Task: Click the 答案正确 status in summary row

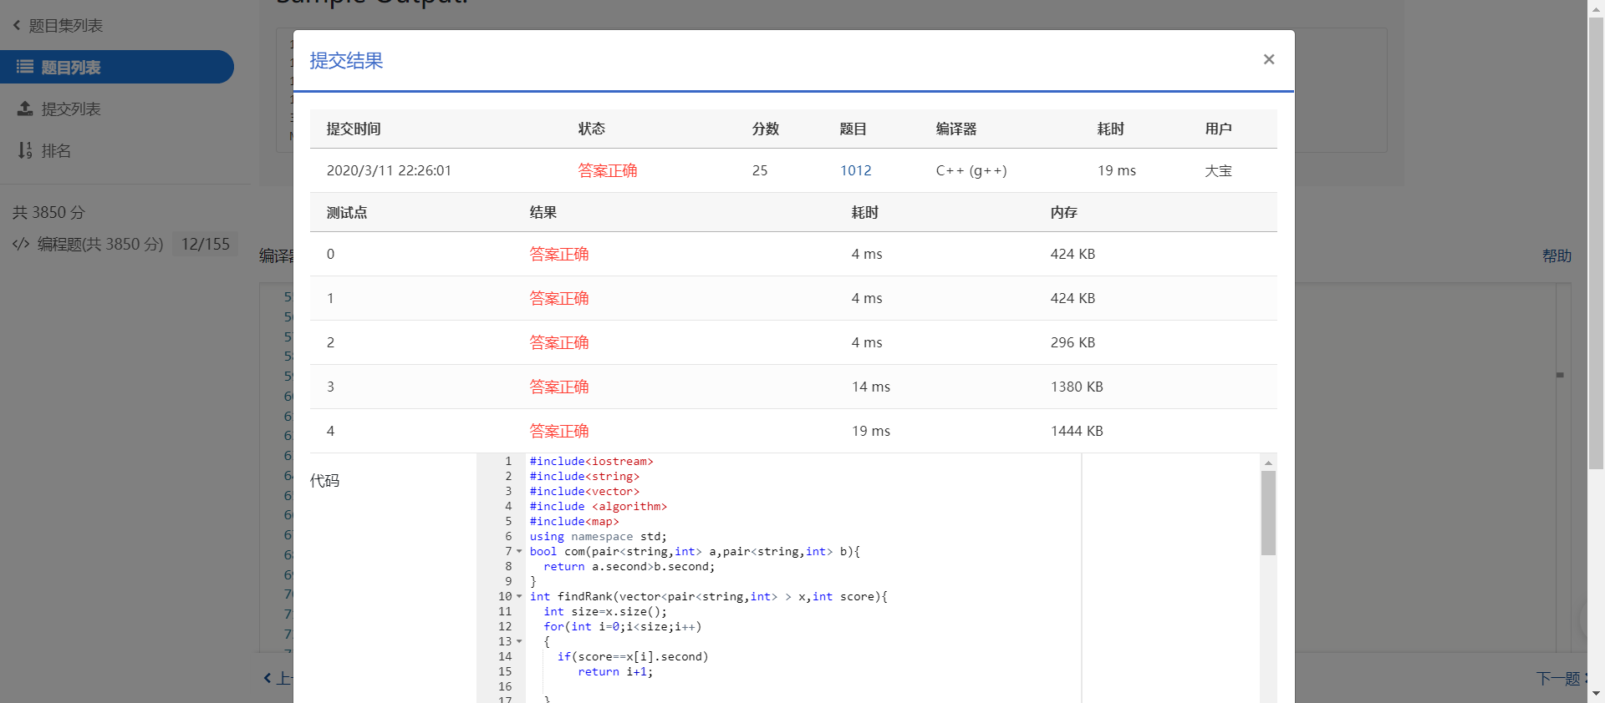Action: (x=608, y=170)
